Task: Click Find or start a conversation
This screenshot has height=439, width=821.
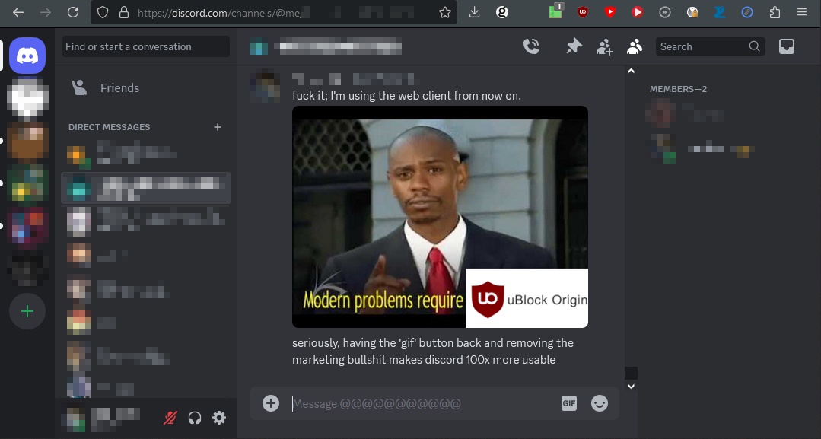Action: (145, 46)
